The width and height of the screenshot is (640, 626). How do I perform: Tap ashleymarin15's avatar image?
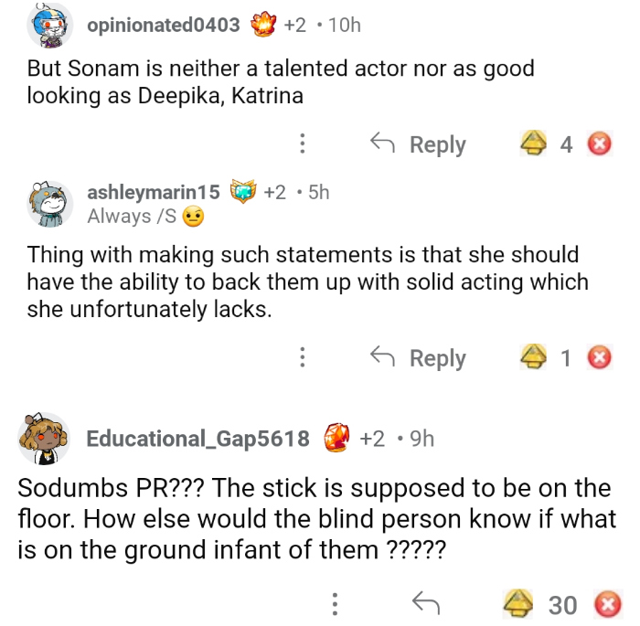(49, 203)
